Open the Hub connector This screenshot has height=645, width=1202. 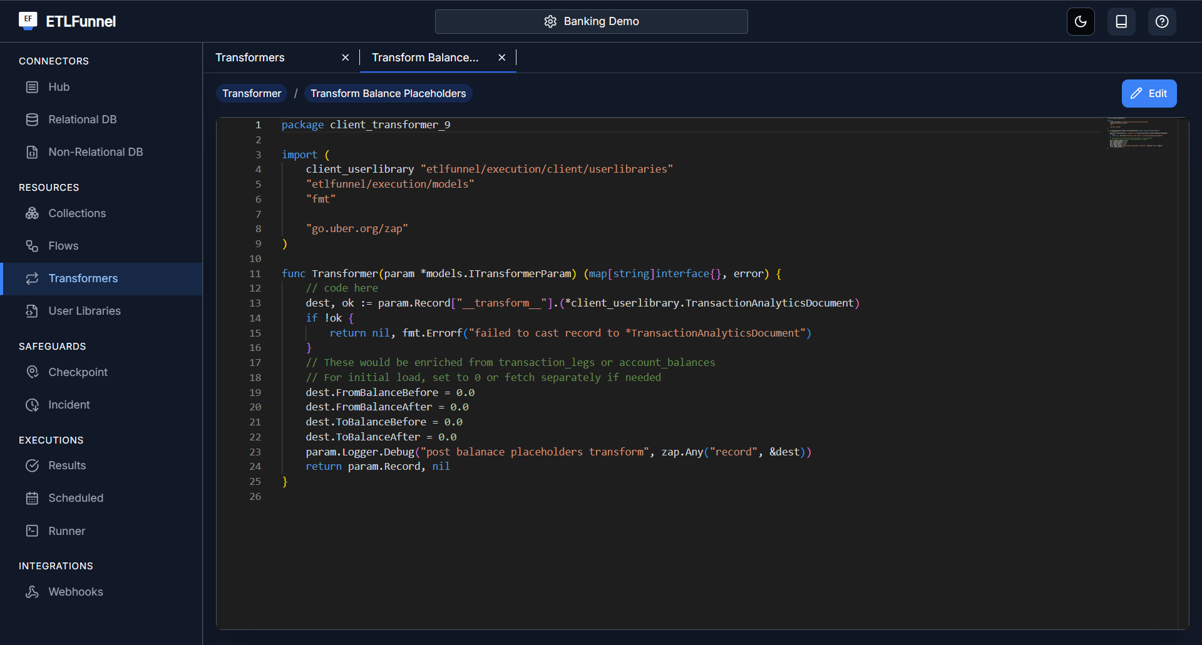point(59,87)
